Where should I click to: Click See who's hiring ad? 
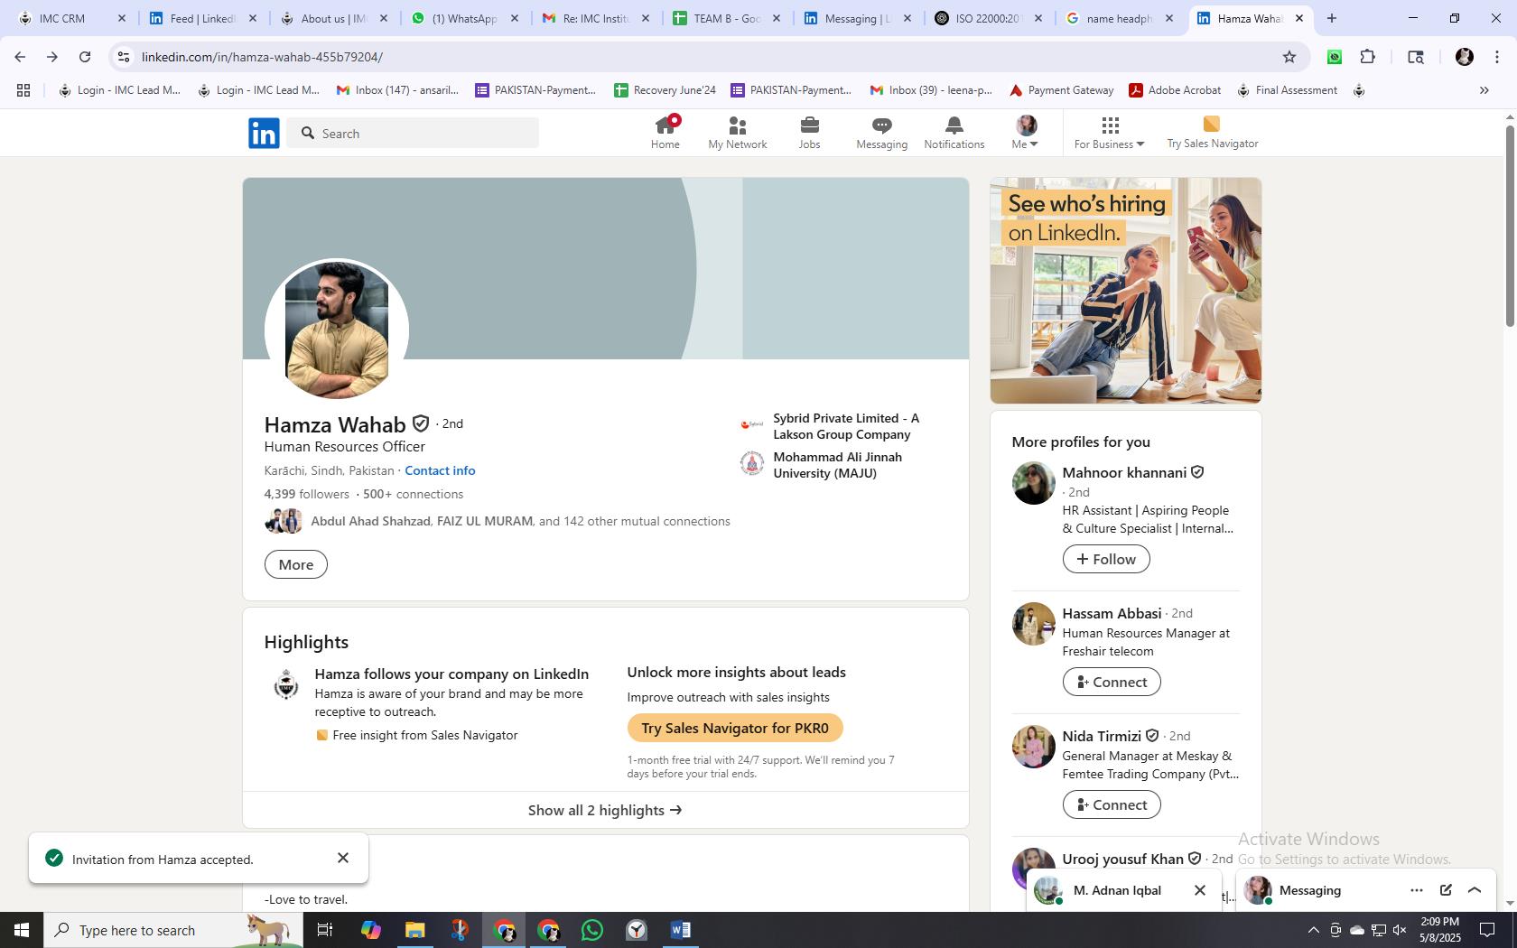[1125, 291]
